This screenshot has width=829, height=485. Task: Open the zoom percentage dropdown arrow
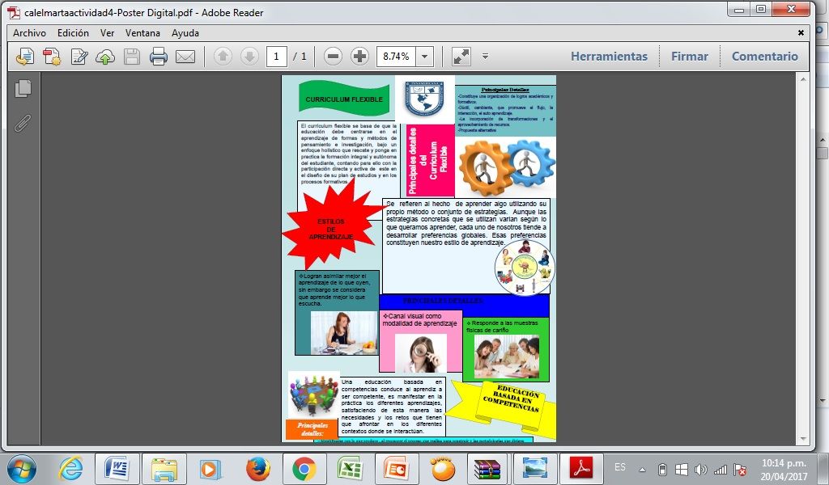[x=424, y=56]
